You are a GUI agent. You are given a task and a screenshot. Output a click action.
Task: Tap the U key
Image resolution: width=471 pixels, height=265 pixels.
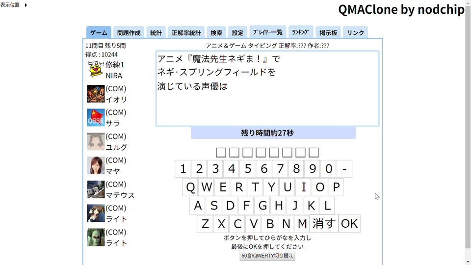(x=288, y=187)
